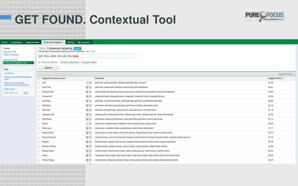Open the Placement Tool link
Screen dimensions: 298x186
click(x=10, y=60)
